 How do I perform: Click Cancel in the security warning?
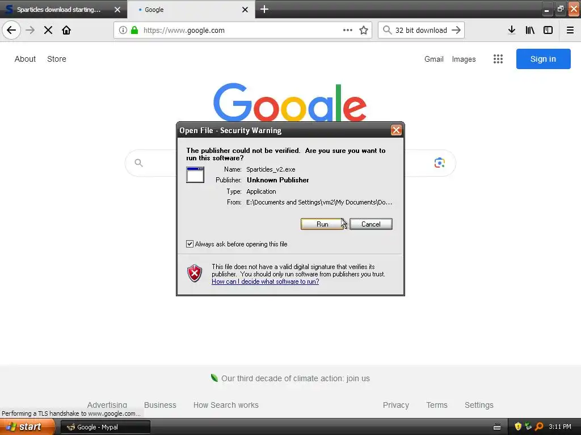[371, 224]
